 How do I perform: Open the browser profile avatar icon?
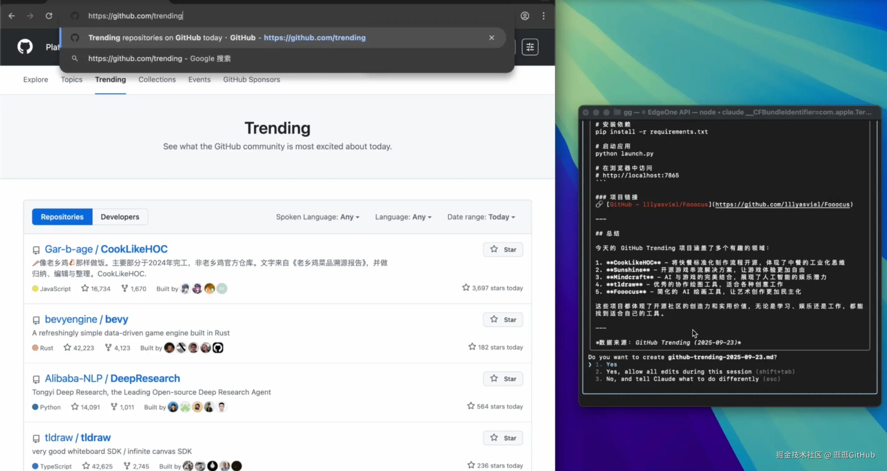click(525, 16)
